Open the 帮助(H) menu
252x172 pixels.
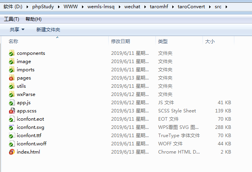[x=33, y=19]
